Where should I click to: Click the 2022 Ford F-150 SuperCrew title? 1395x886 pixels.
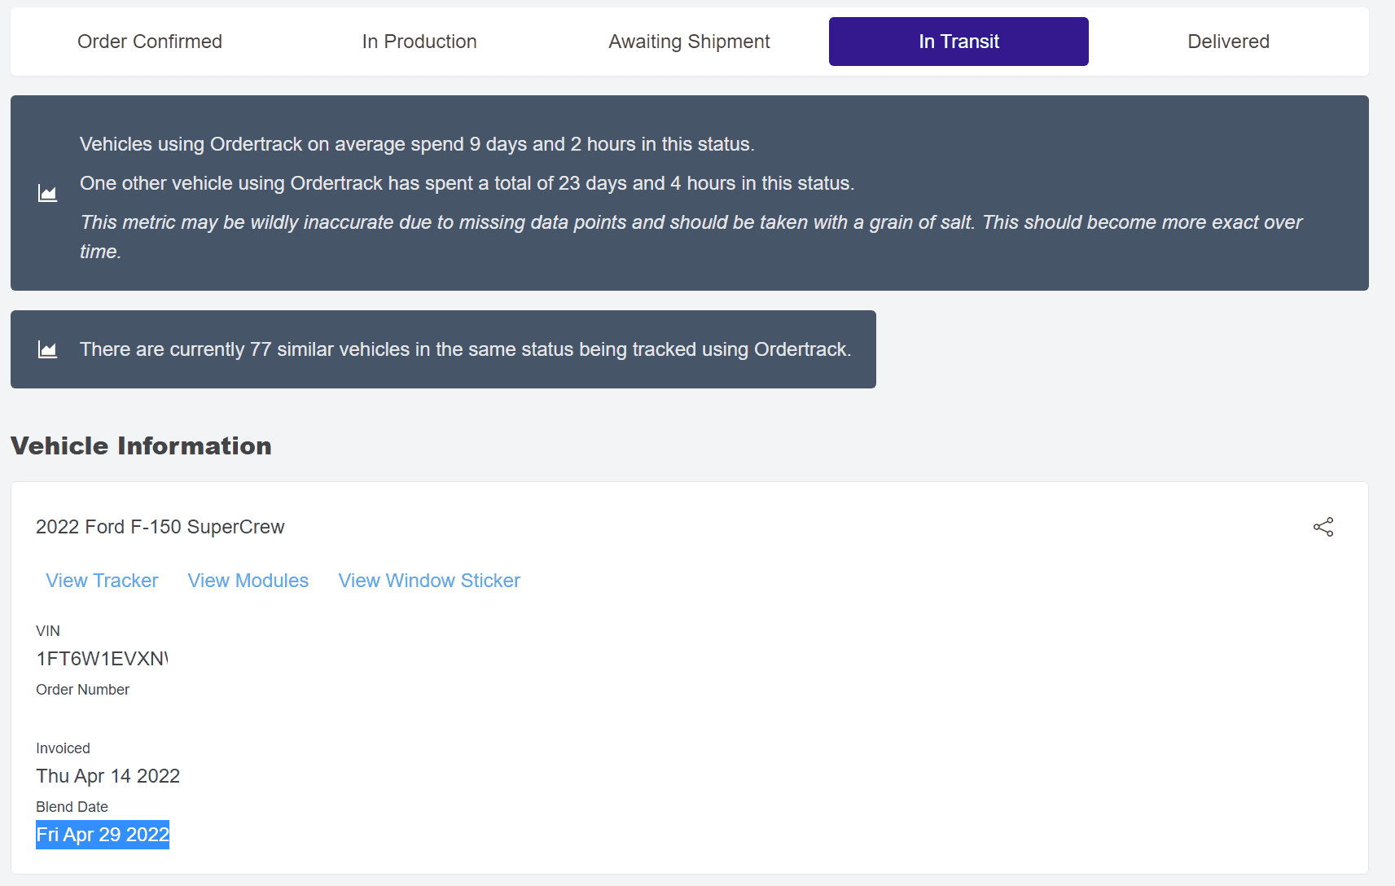click(160, 527)
